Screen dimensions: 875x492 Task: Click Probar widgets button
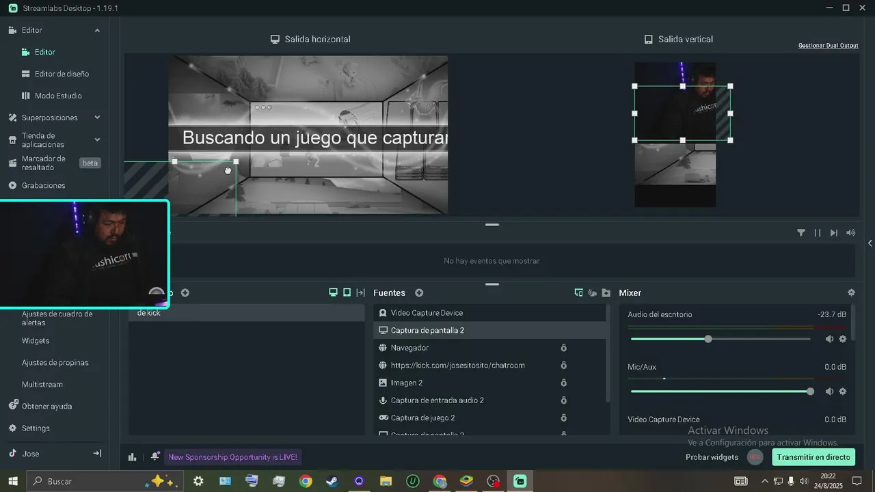pos(712,457)
